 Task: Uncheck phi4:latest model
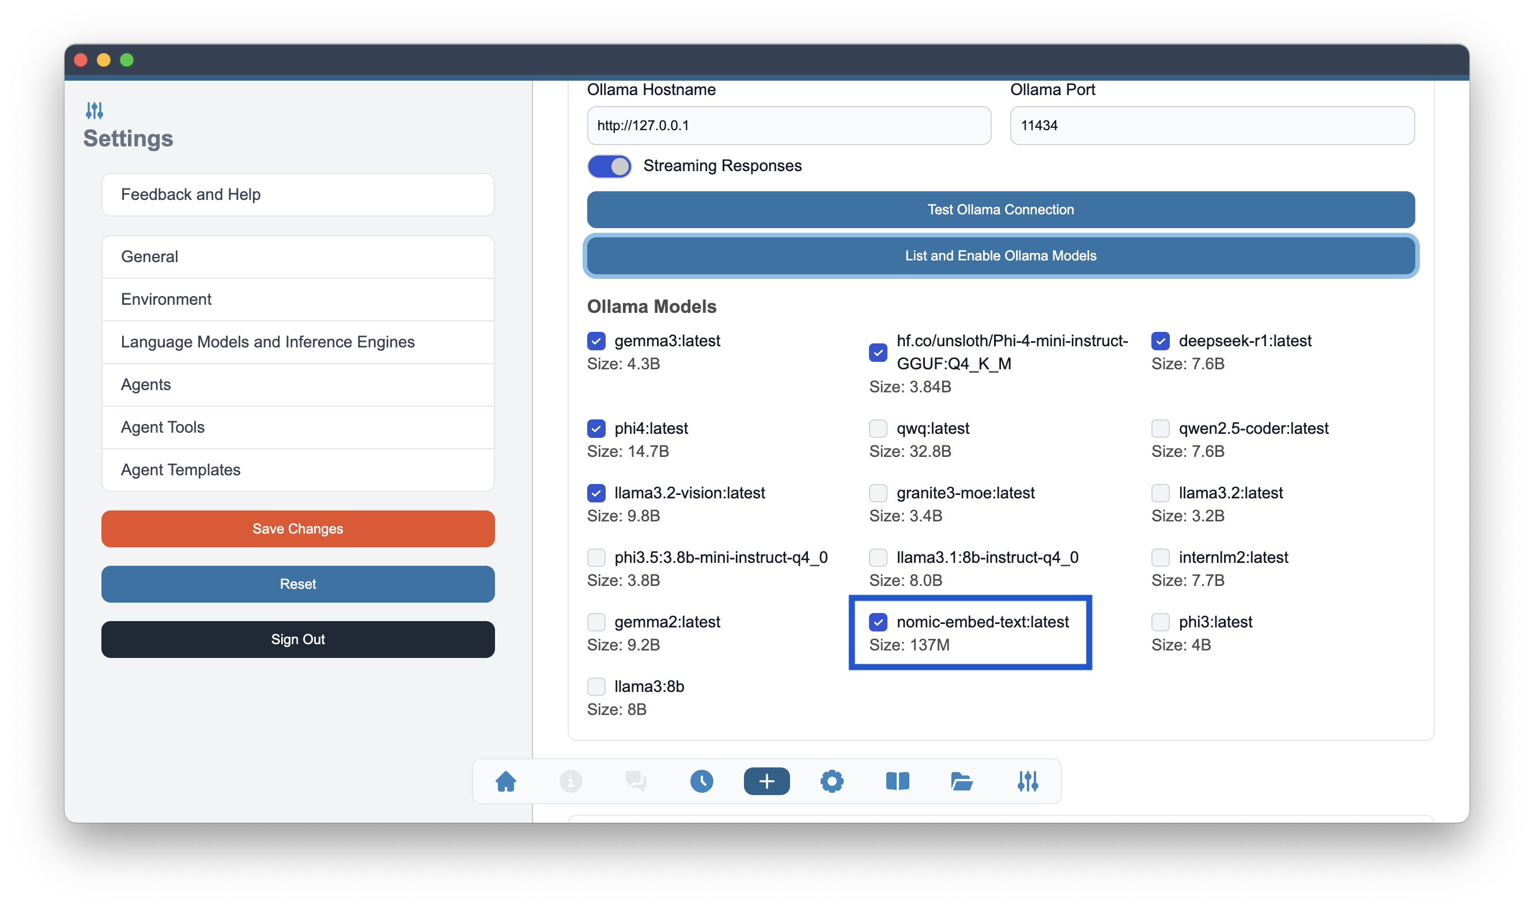pos(596,428)
